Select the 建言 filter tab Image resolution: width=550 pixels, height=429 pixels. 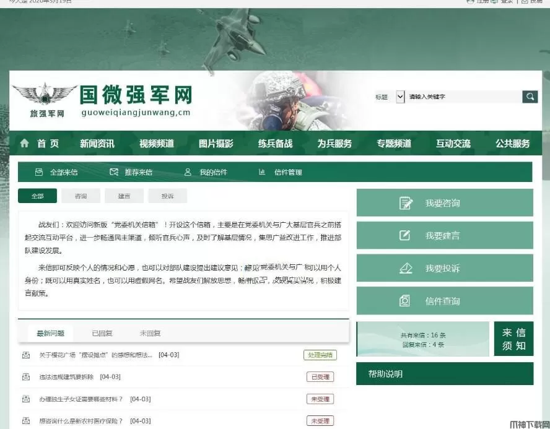(124, 196)
